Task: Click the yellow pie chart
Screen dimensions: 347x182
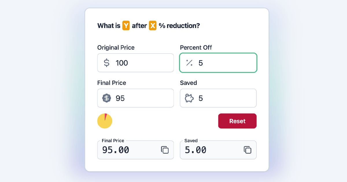Action: [105, 121]
